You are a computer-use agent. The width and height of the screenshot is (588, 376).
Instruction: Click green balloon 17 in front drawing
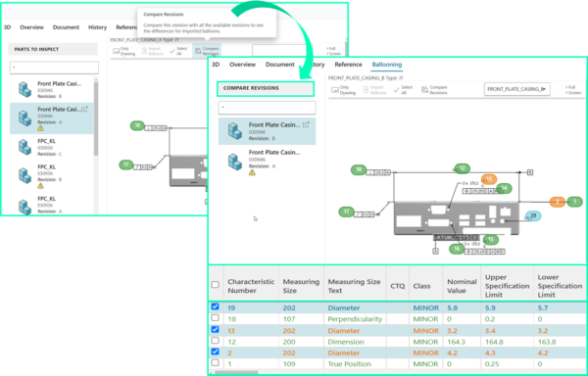click(346, 211)
